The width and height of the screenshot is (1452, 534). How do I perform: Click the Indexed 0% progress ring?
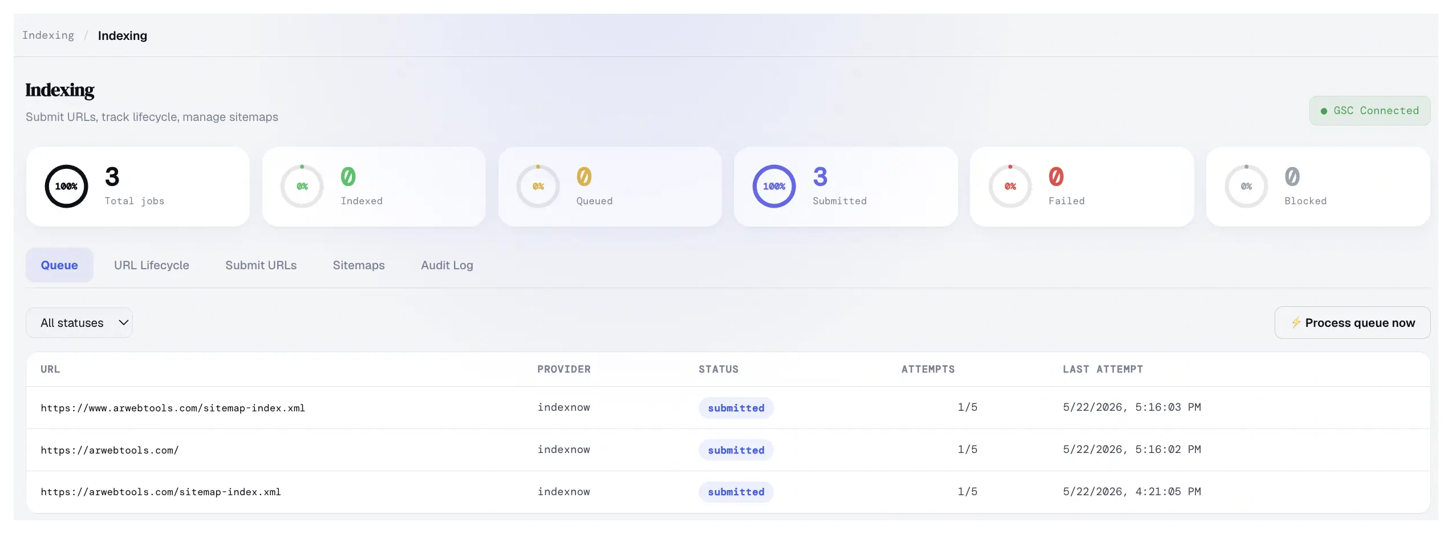[302, 187]
